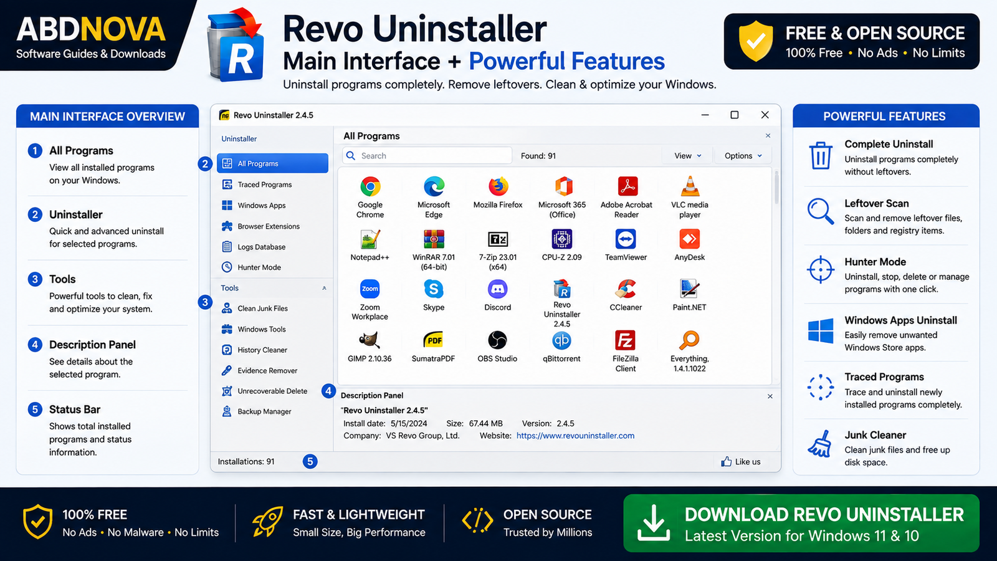997x561 pixels.
Task: Click the Installations: 91 status text
Action: [246, 461]
